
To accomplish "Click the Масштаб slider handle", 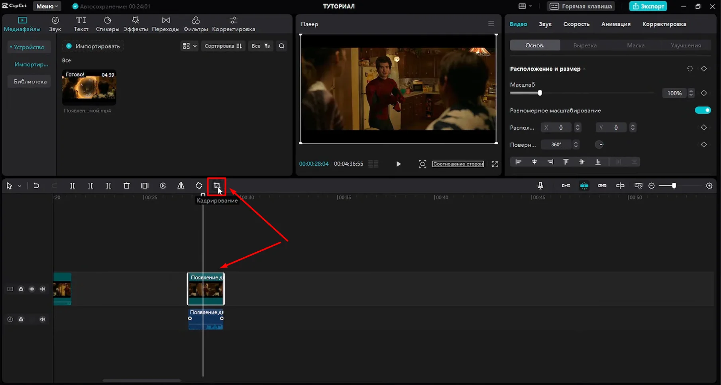I will (540, 93).
